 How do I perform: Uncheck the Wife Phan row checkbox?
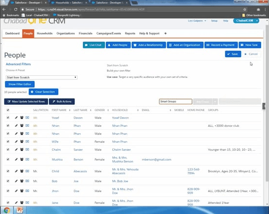pyautogui.click(x=8, y=142)
